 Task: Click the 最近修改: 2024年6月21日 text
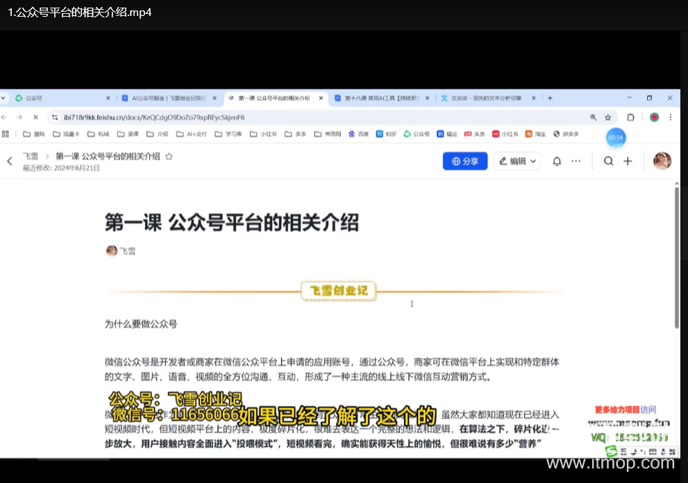tap(61, 168)
